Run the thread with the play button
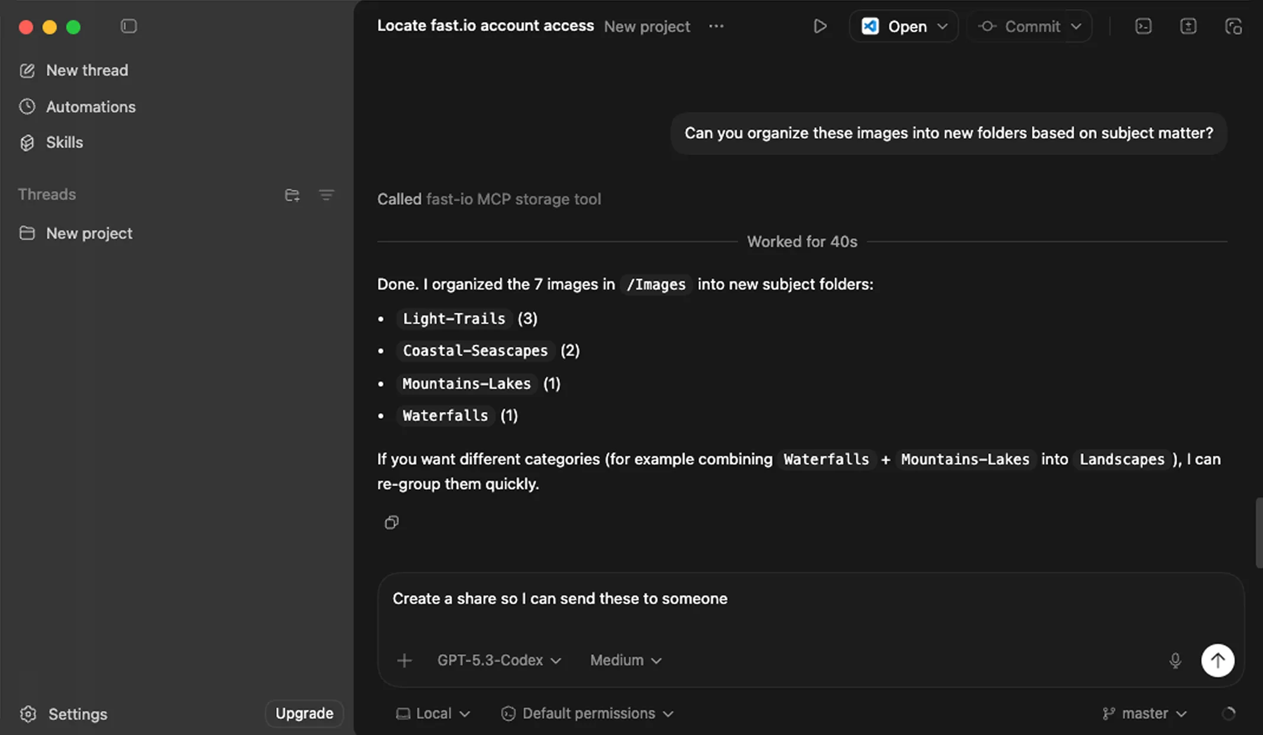Screen dimensions: 1263x735 (x=820, y=25)
